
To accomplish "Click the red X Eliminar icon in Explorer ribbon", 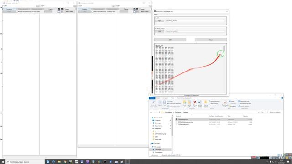I will (x=195, y=102).
